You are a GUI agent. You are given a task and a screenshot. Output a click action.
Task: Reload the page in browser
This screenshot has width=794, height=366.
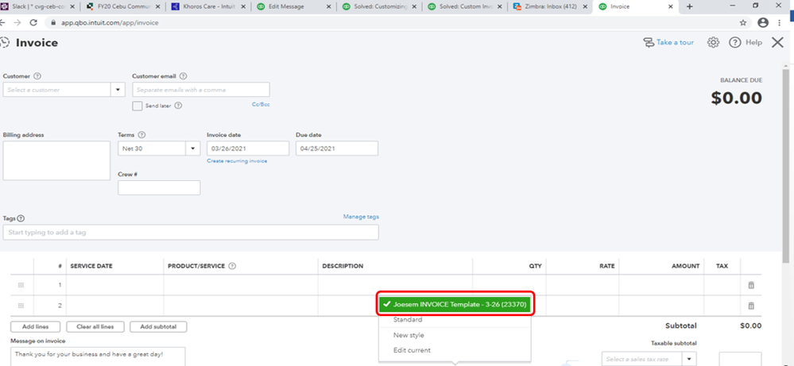[x=33, y=23]
